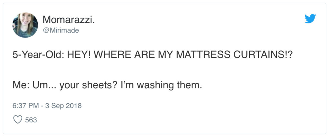Click the Twitter bird logo

(x=310, y=19)
